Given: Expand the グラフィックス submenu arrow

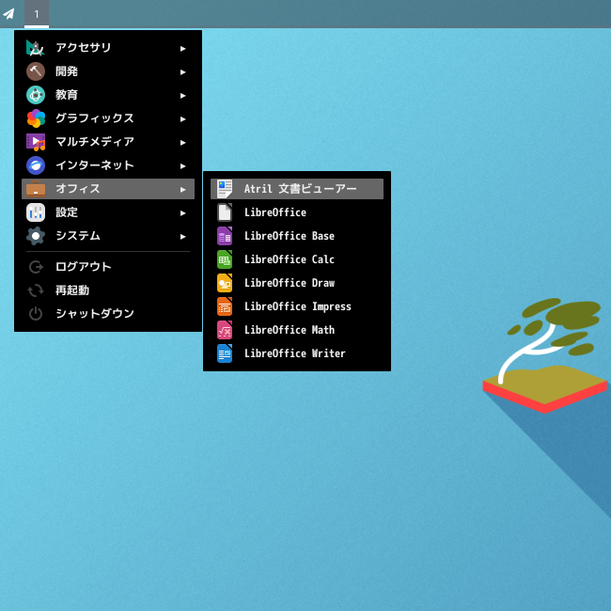Looking at the screenshot, I should 182,118.
